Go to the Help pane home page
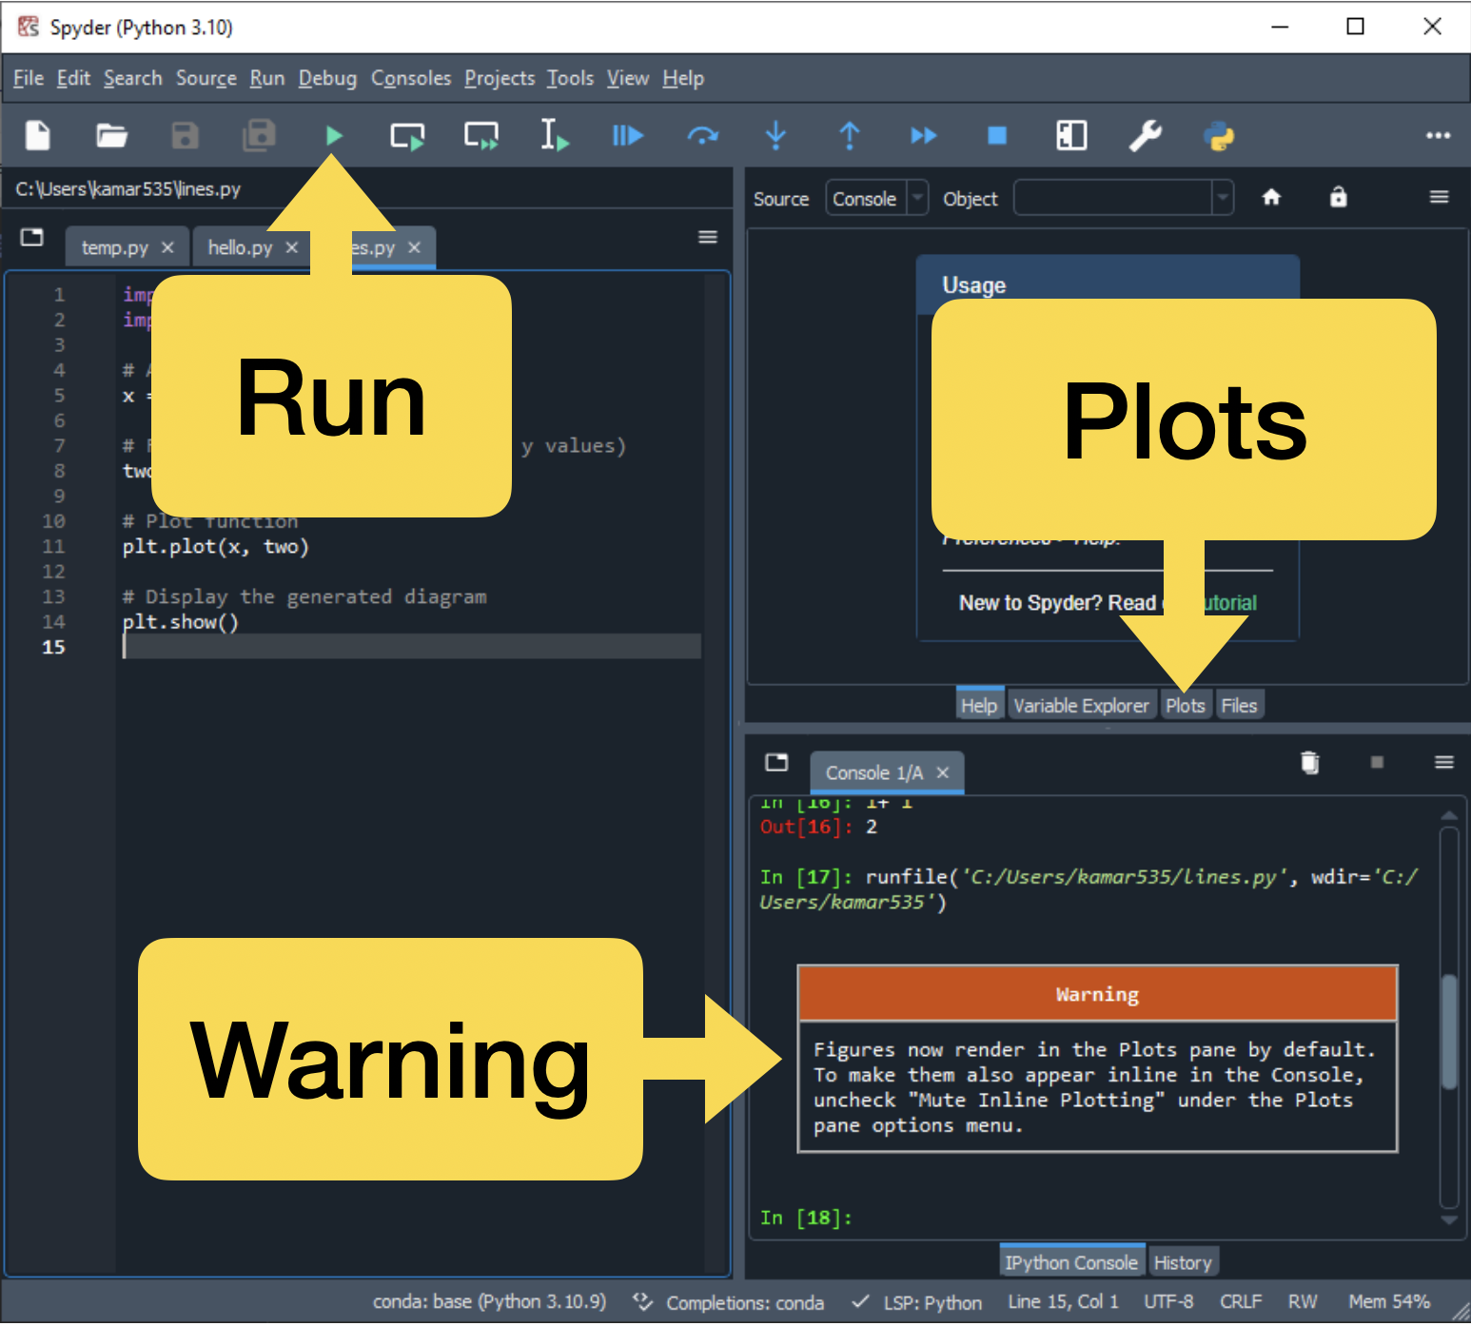This screenshot has width=1471, height=1326. (1271, 197)
